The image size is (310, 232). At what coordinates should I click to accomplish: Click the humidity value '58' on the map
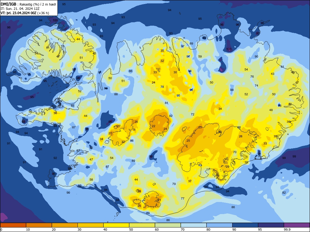tap(91, 179)
